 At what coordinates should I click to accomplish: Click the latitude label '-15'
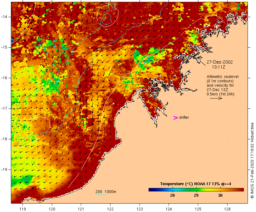coord(4,47)
